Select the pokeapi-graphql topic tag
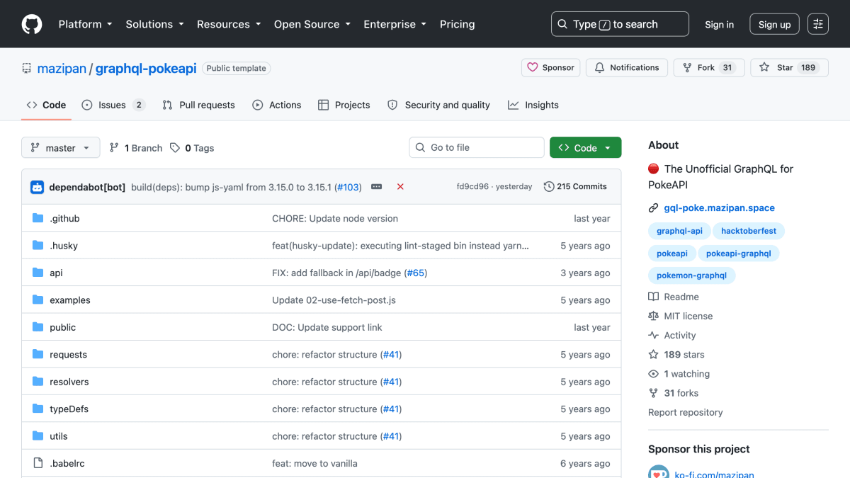The height and width of the screenshot is (478, 850). (738, 254)
